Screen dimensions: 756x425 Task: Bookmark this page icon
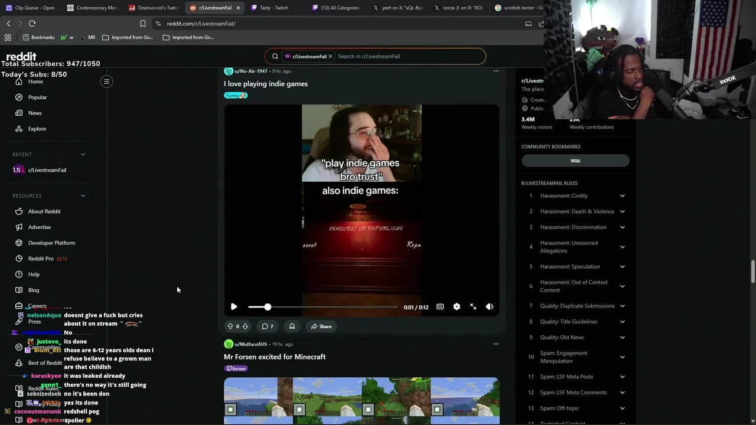pyautogui.click(x=143, y=24)
